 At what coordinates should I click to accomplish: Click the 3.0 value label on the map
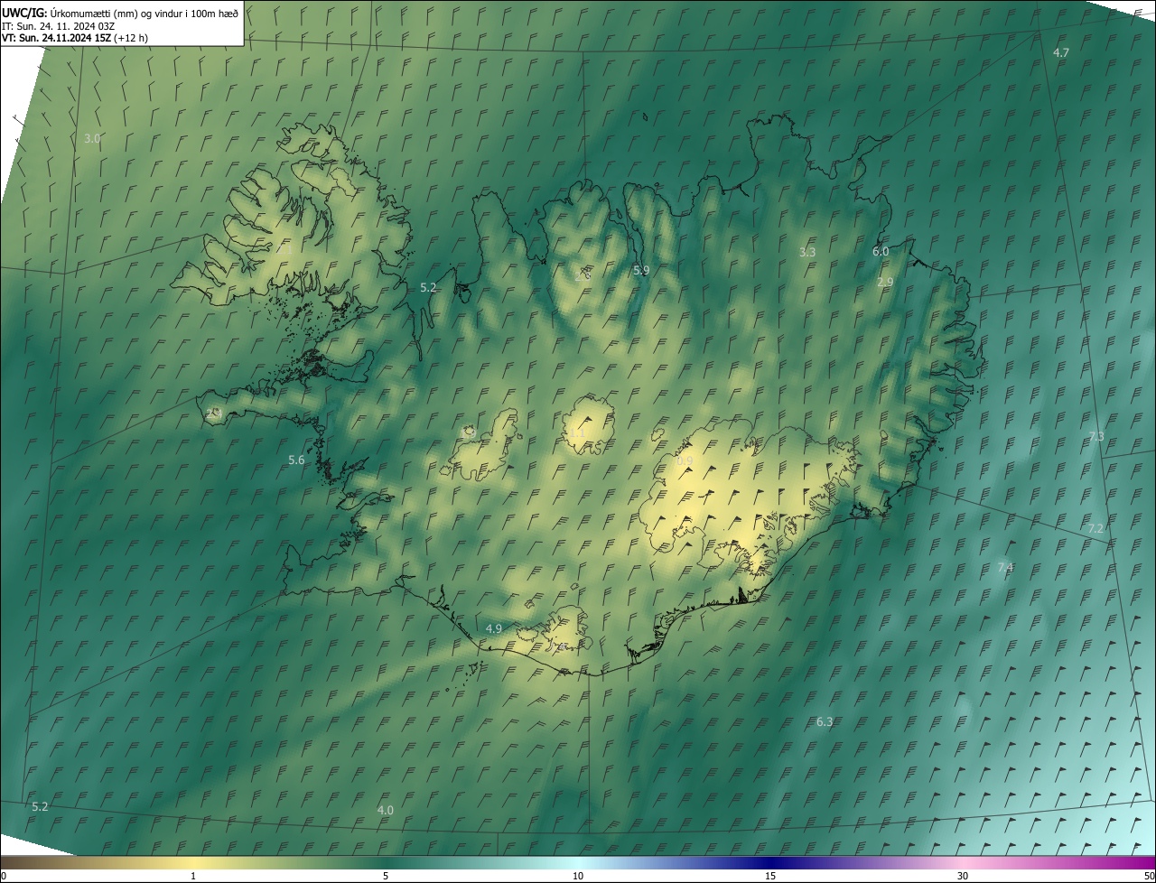(92, 138)
